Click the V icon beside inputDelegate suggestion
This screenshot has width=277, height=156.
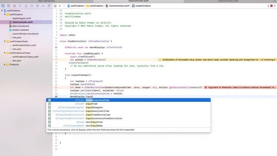point(49,107)
